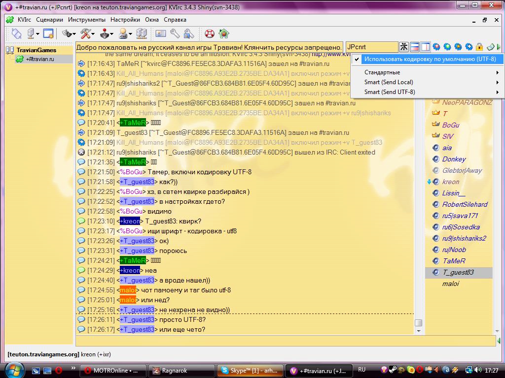The height and width of the screenshot is (378, 505).
Task: Select user Donkey in the nick list
Action: click(454, 159)
